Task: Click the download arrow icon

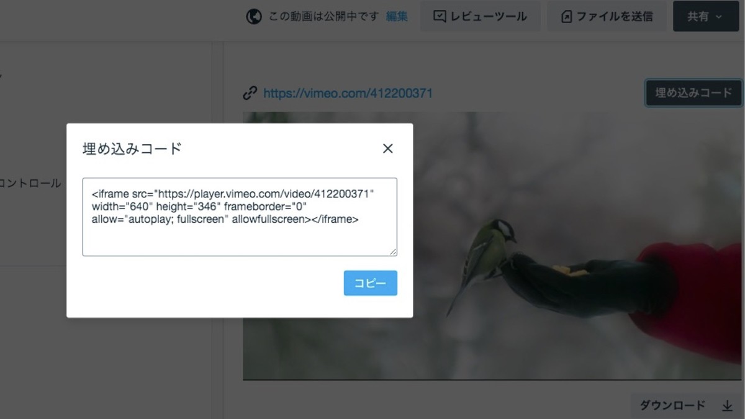Action: click(728, 406)
